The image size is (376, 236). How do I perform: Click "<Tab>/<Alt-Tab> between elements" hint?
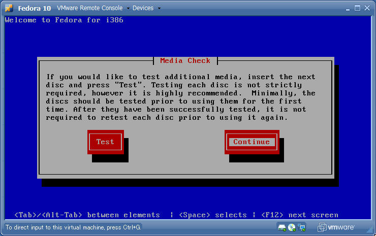pos(87,215)
